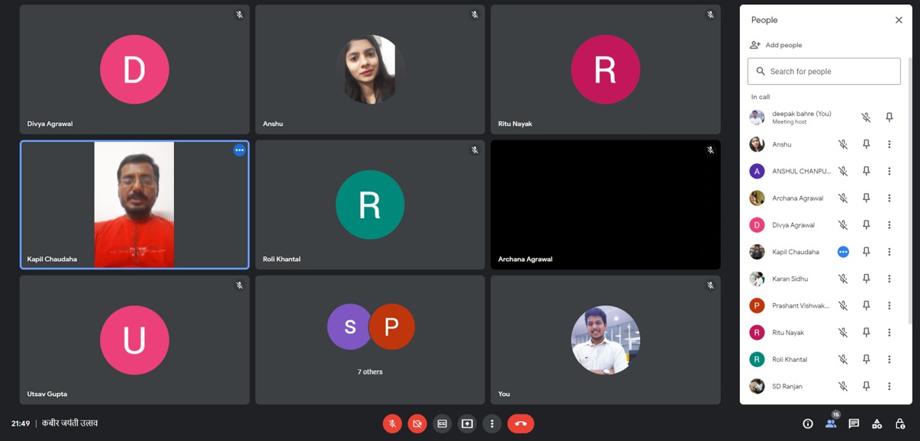920x441 pixels.
Task: Leave the call with red hang-up button
Action: pos(521,423)
